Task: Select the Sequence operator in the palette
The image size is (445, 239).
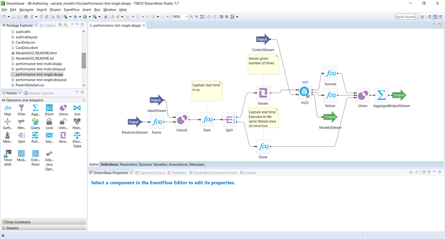Action: click(x=49, y=138)
